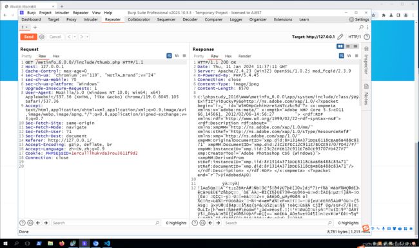419x248 pixels.
Task: Open Firefox from the Windows taskbar
Action: 62,244
